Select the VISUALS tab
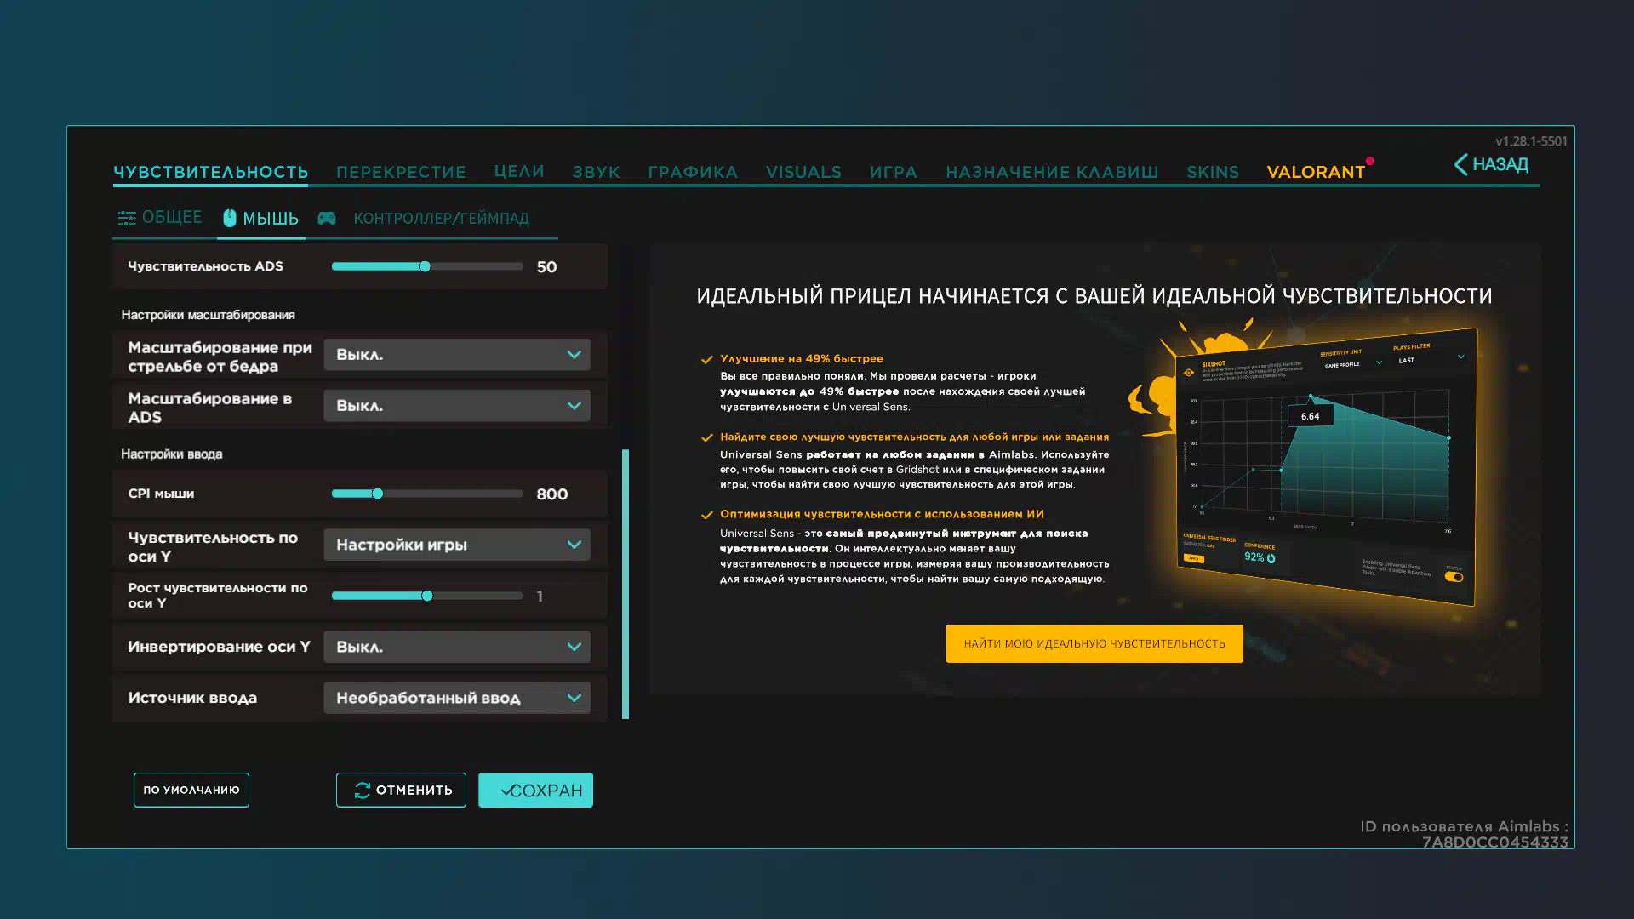This screenshot has height=919, width=1634. click(803, 172)
